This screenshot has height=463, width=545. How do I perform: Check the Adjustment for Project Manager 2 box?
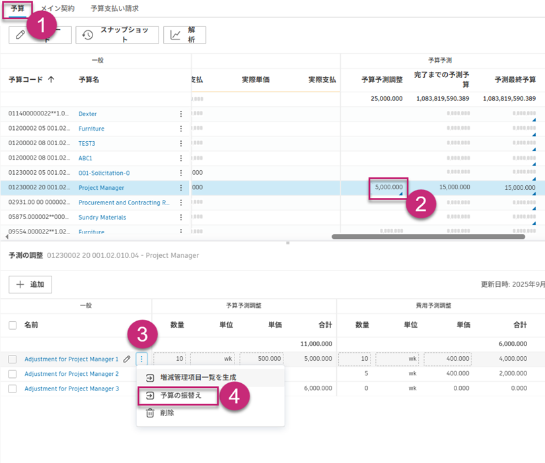(13, 374)
